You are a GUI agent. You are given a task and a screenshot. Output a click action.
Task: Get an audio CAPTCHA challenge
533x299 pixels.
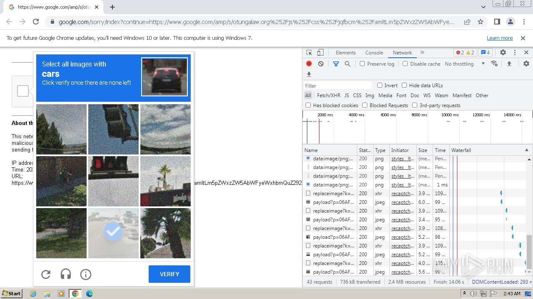[x=66, y=274]
